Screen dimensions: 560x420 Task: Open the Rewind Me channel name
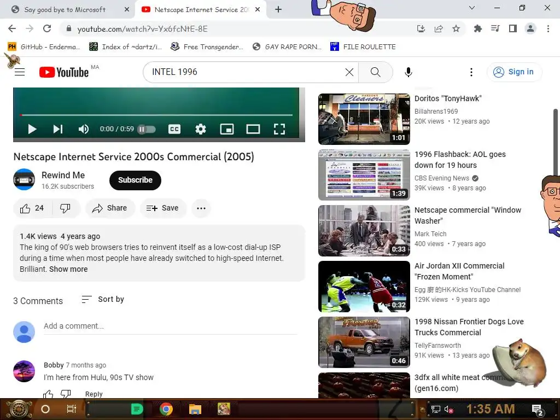point(63,175)
